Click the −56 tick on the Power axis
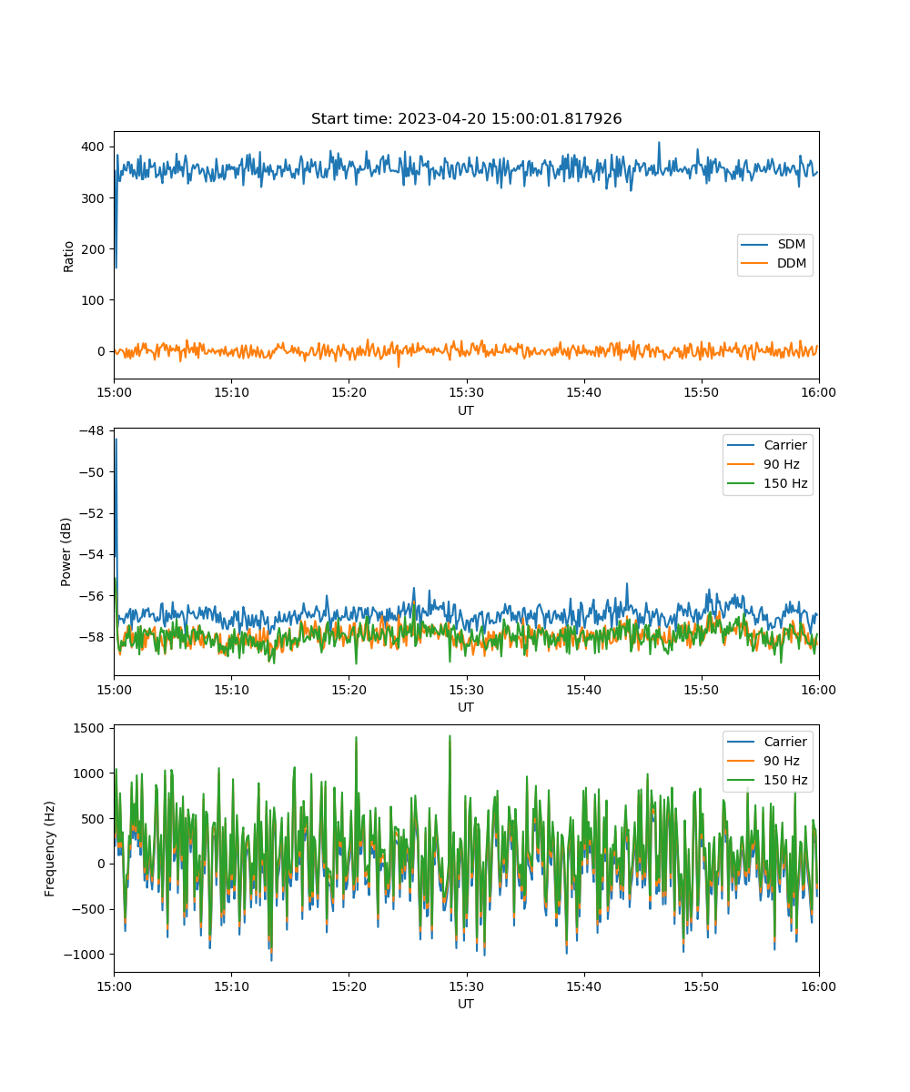The height and width of the screenshot is (1092, 910). pos(91,595)
